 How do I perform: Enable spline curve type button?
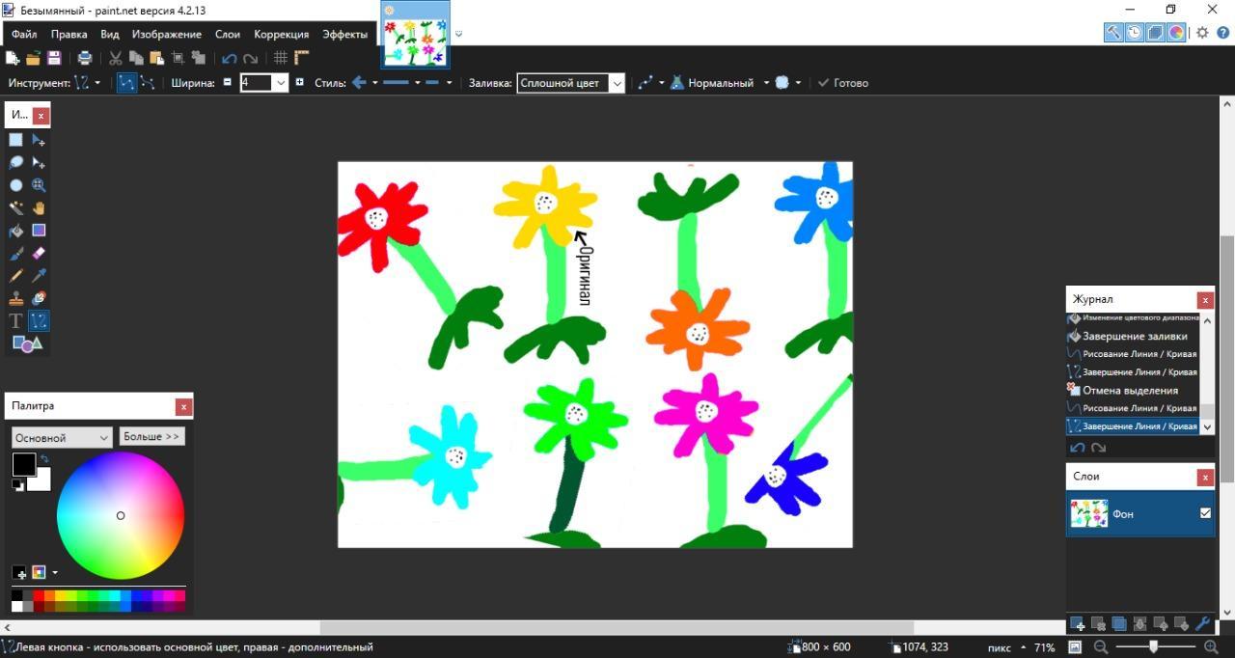pos(126,83)
